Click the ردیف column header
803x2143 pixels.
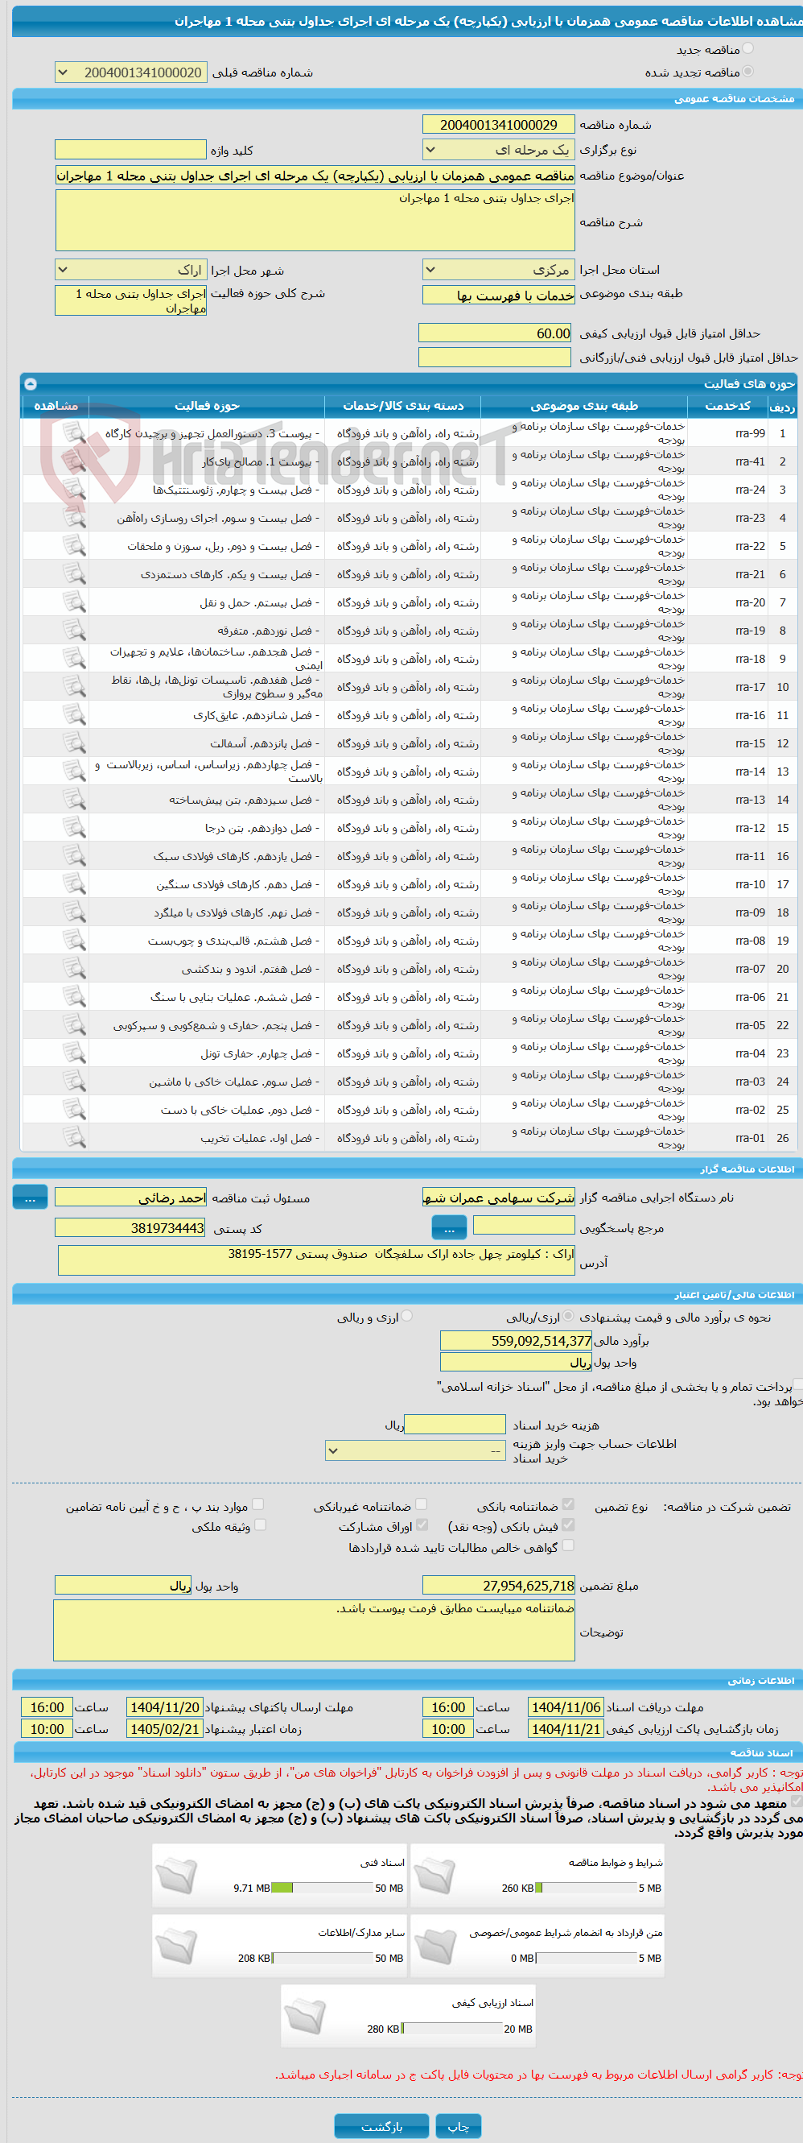point(782,406)
